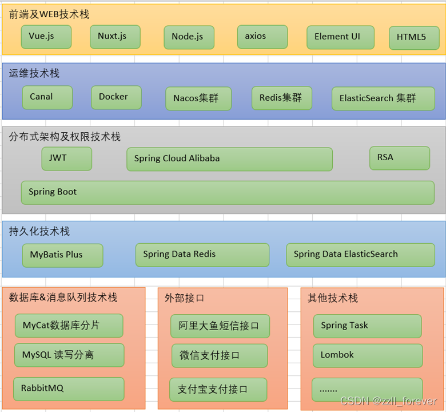Click the Spring Data Redis box
The width and height of the screenshot is (446, 412).
coord(202,255)
